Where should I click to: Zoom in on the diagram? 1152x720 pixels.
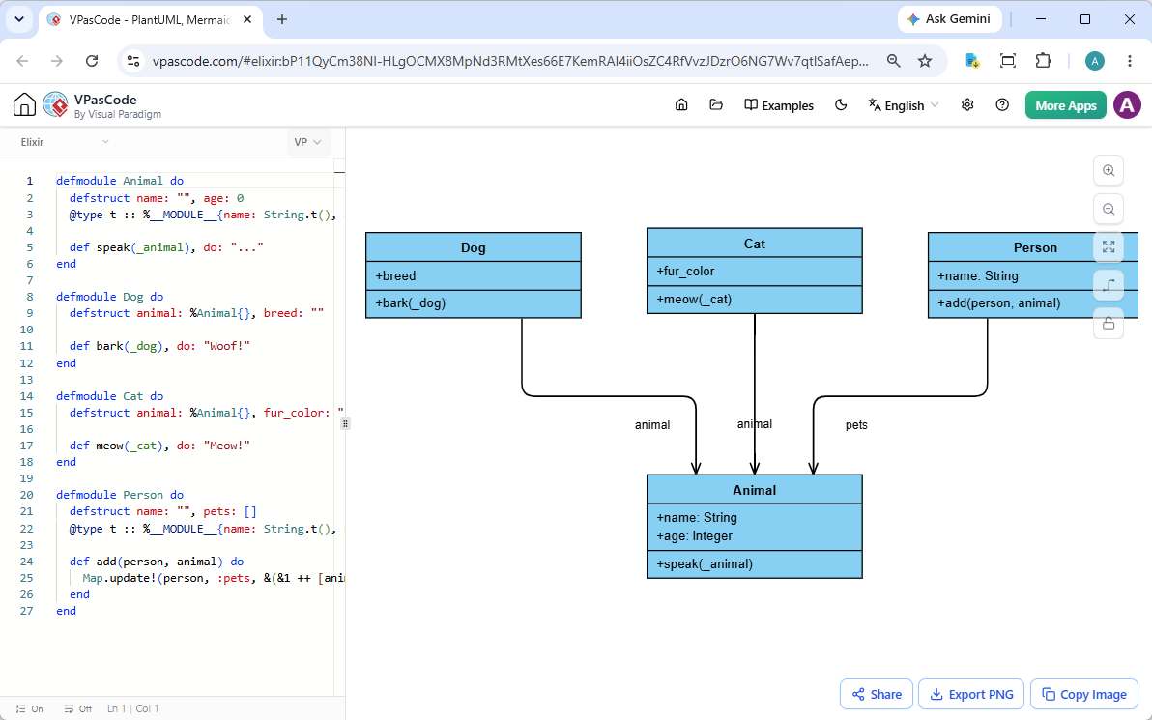point(1109,170)
